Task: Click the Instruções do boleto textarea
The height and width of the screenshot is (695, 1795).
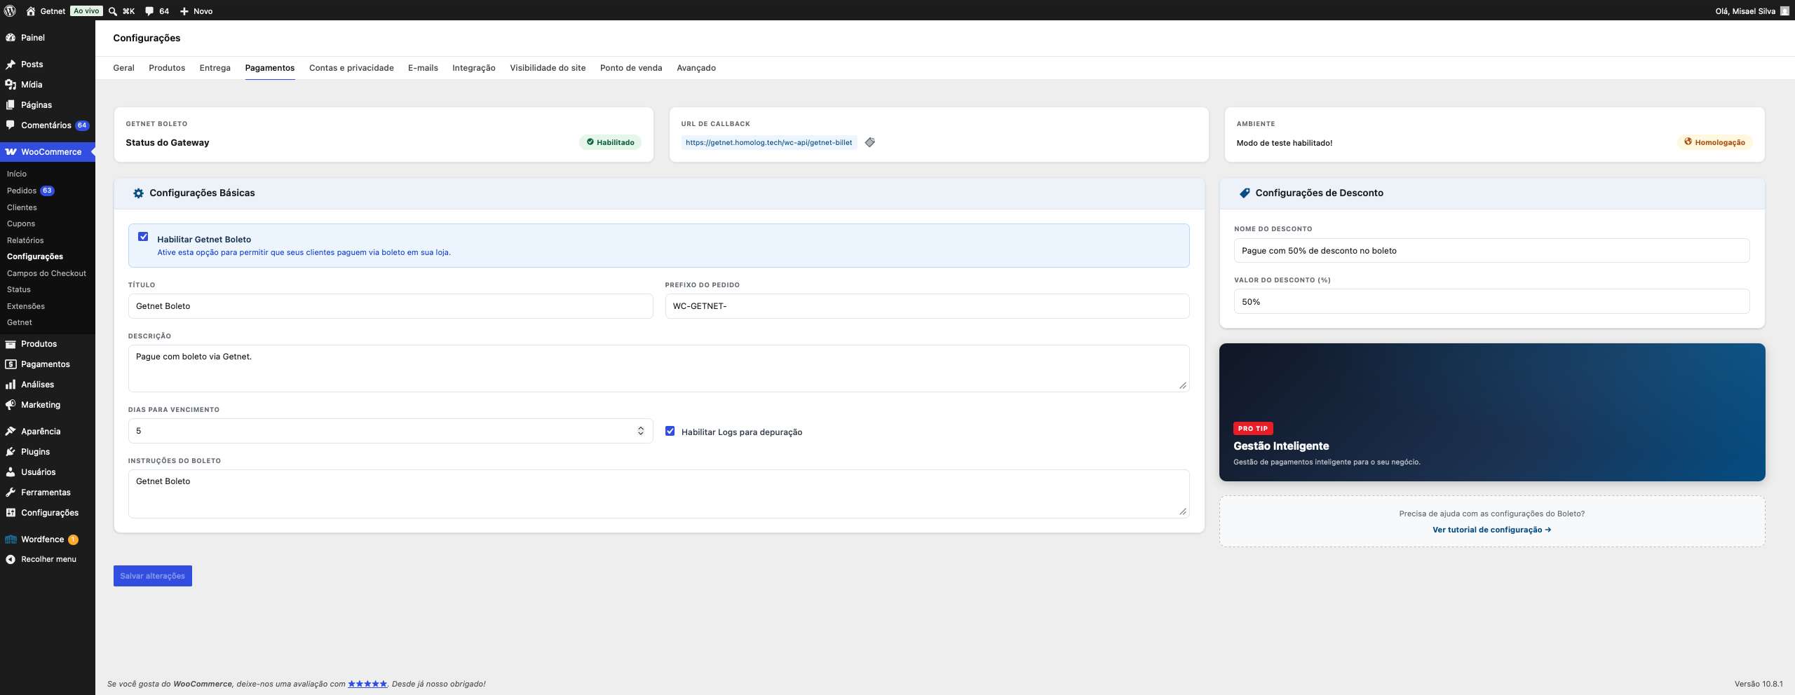Action: coord(658,494)
